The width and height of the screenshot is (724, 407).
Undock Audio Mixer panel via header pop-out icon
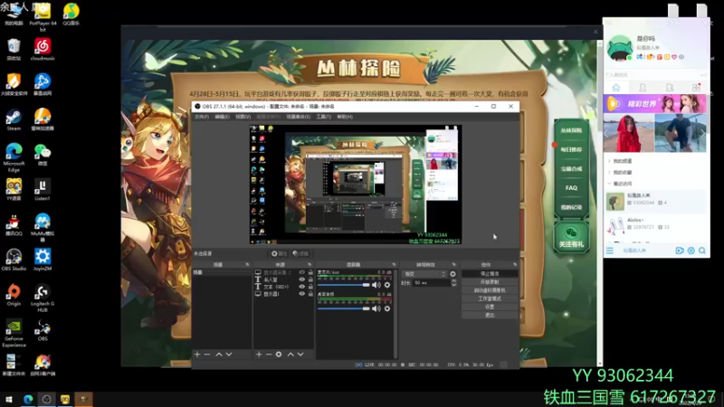pyautogui.click(x=394, y=265)
